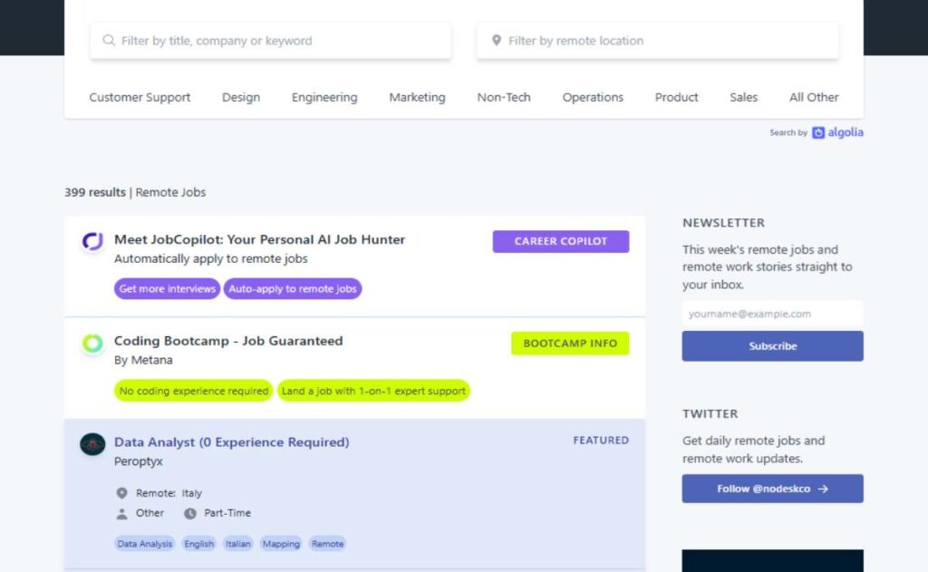This screenshot has height=572, width=928.
Task: Click the Remote tag
Action: [x=327, y=544]
